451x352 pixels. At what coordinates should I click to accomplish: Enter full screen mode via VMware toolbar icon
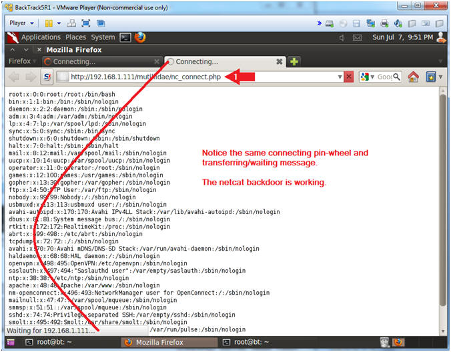coord(86,23)
